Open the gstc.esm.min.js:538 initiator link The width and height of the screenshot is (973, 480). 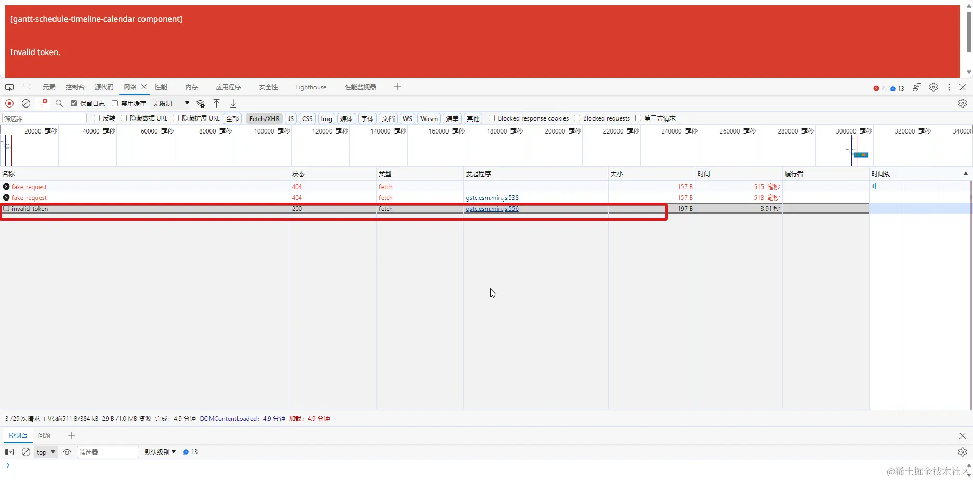492,198
